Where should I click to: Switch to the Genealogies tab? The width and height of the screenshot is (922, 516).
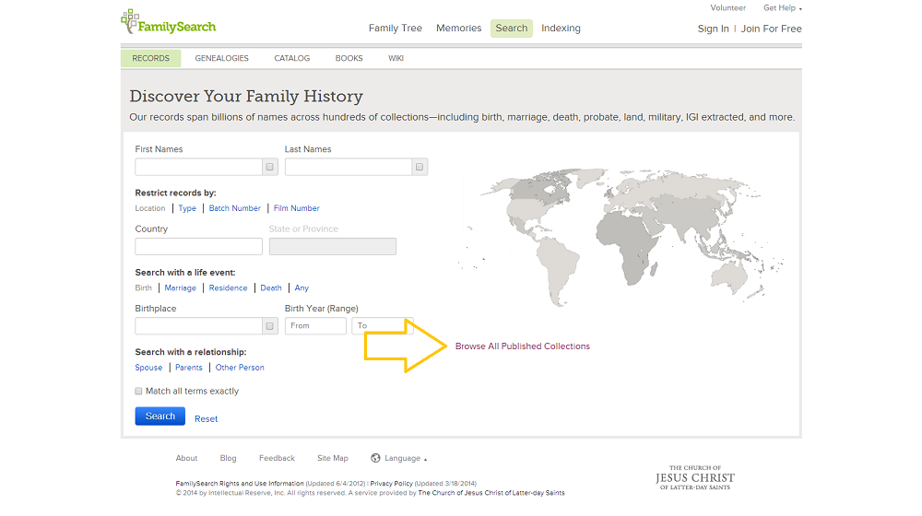coord(221,58)
